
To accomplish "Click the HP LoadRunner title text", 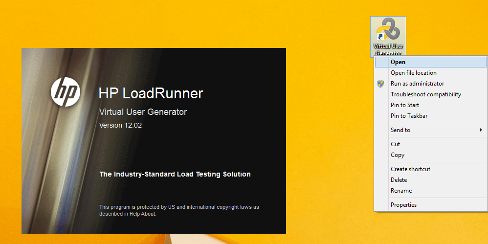I will 151,93.
